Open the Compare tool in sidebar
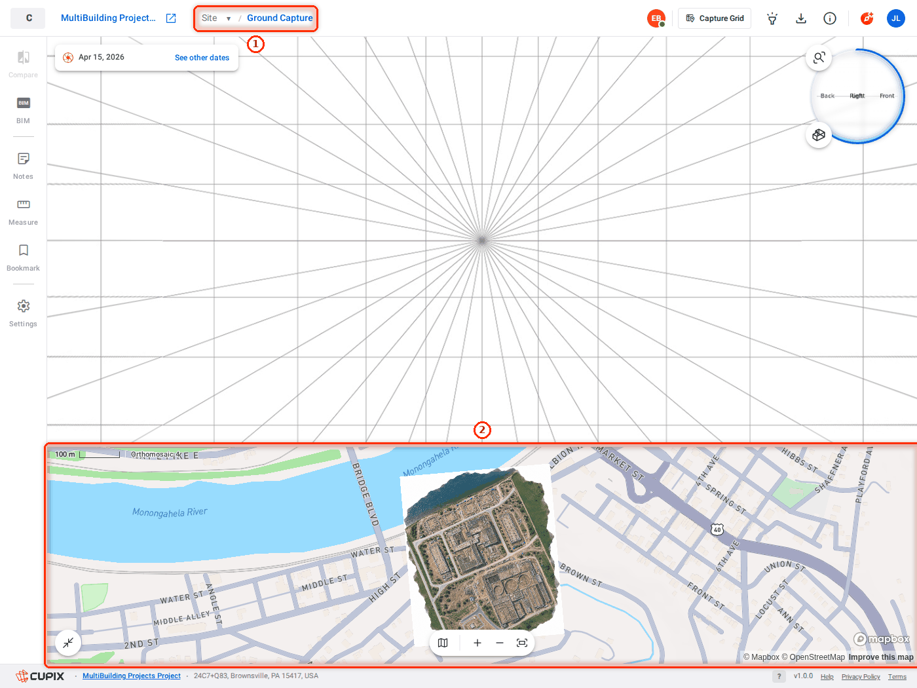 (x=23, y=64)
